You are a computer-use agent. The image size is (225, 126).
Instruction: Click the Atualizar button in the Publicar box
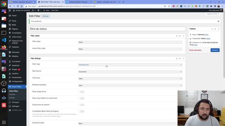(x=215, y=50)
